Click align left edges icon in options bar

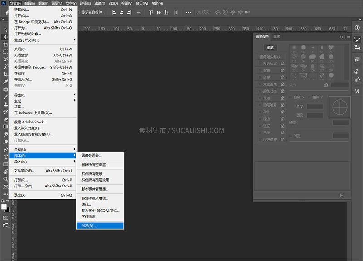pos(113,12)
